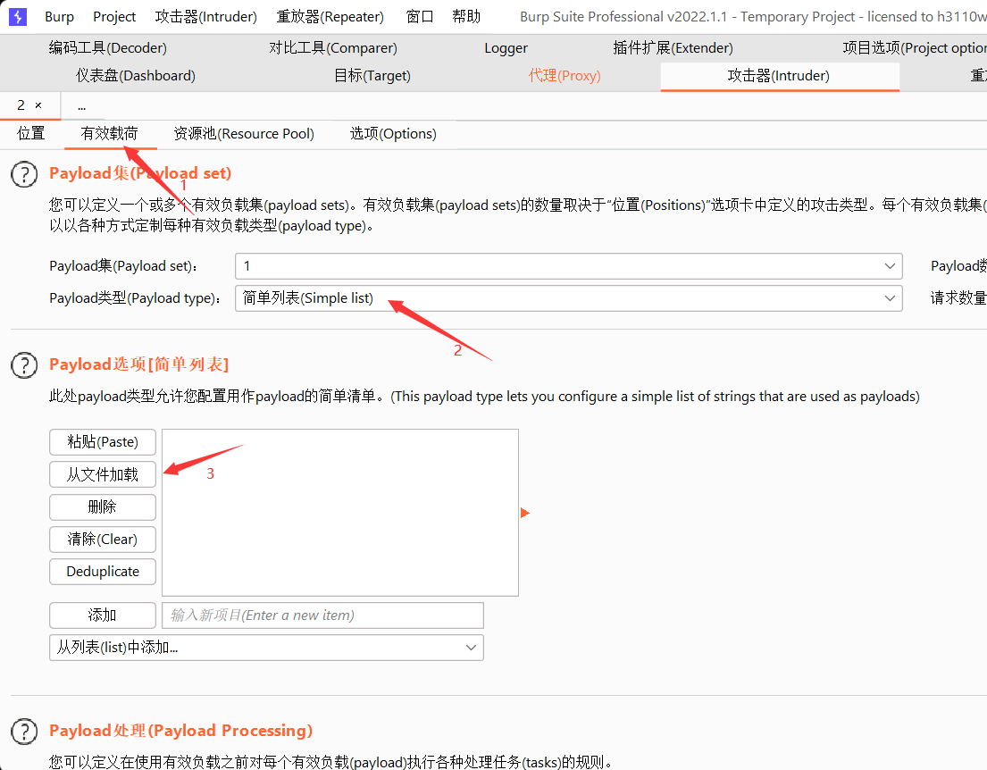Viewport: 987px width, 770px height.
Task: Switch to 选项(Options) sub-tab
Action: click(393, 133)
